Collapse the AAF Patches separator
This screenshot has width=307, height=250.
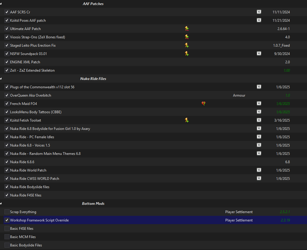[1, 4]
